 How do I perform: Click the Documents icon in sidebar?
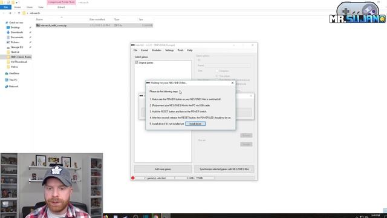tap(8, 38)
